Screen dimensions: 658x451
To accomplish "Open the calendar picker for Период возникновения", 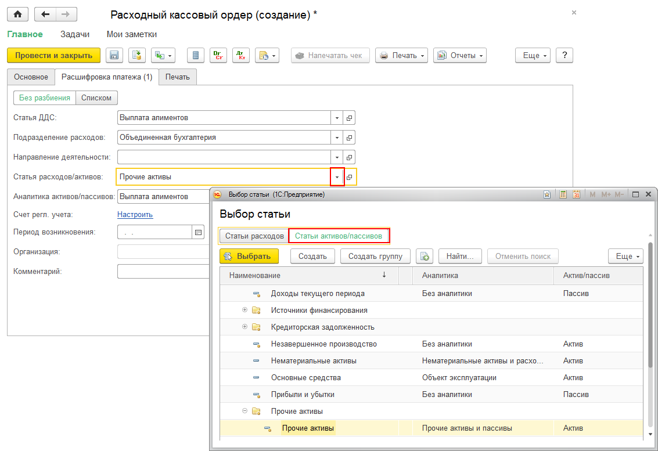I will [199, 232].
